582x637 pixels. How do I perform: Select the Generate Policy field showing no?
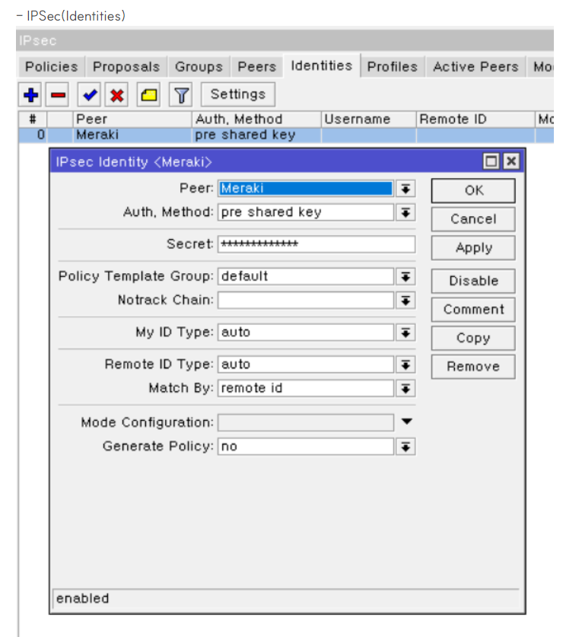(x=306, y=447)
